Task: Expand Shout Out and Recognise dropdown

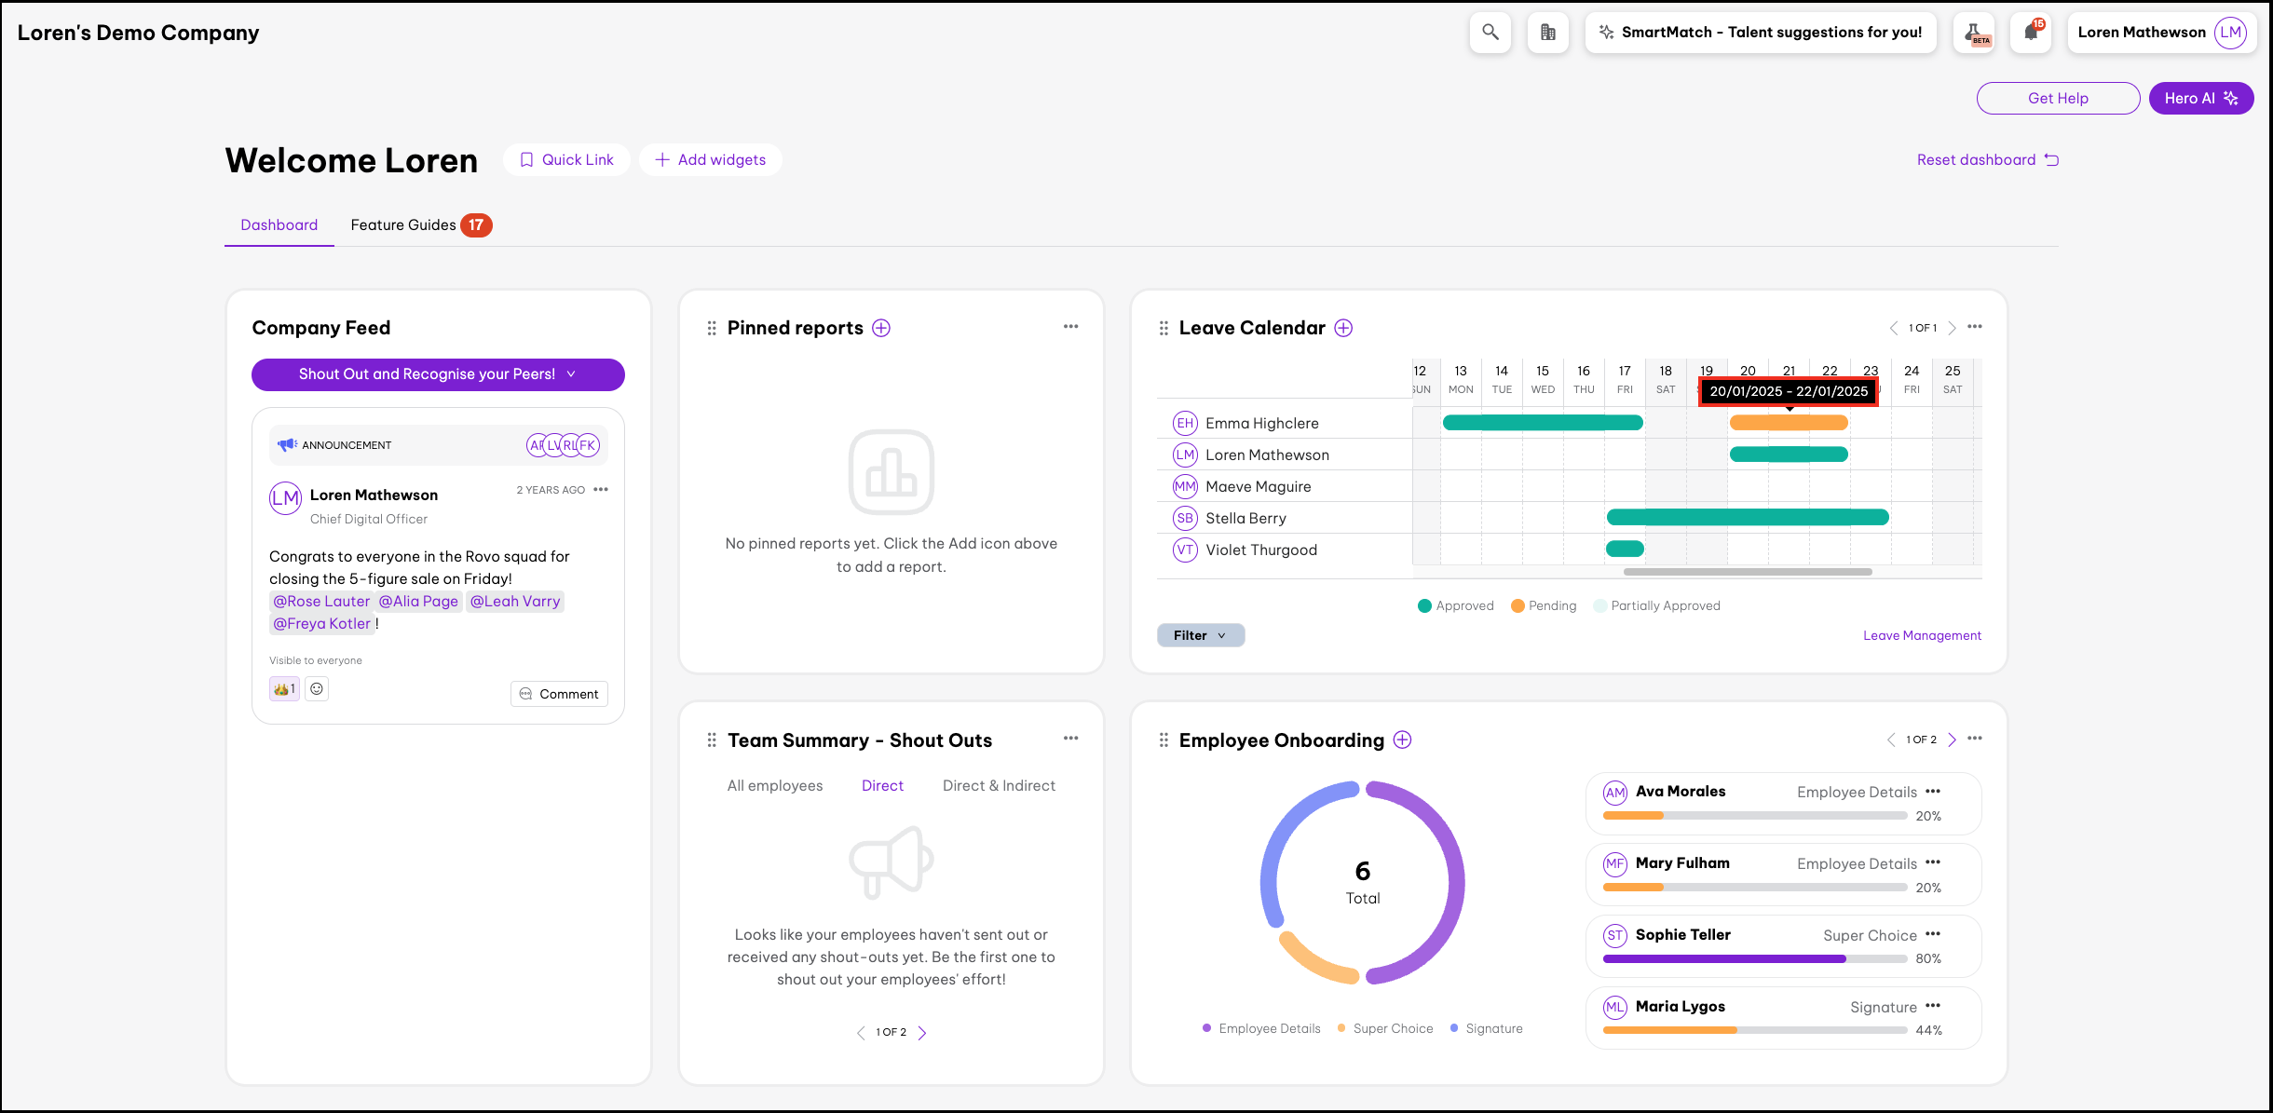Action: pos(438,374)
